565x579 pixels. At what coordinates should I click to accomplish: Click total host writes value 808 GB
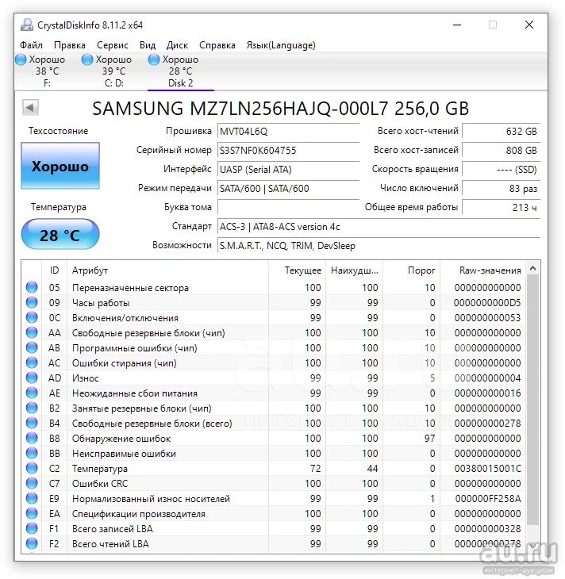point(501,150)
